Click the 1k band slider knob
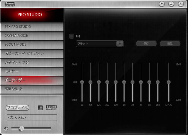188x135 pixels. [124, 82]
